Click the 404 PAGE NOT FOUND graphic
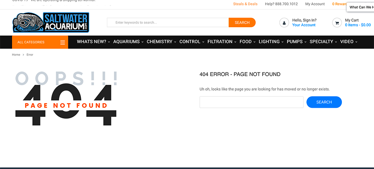 tap(66, 98)
